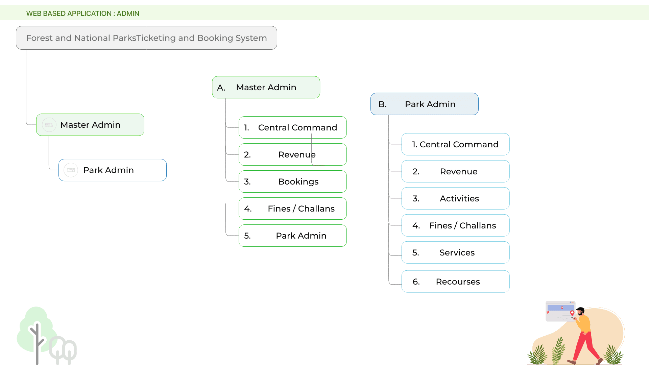Image resolution: width=649 pixels, height=365 pixels.
Task: Select Revenue item in the green Master Admin list
Action: point(292,154)
